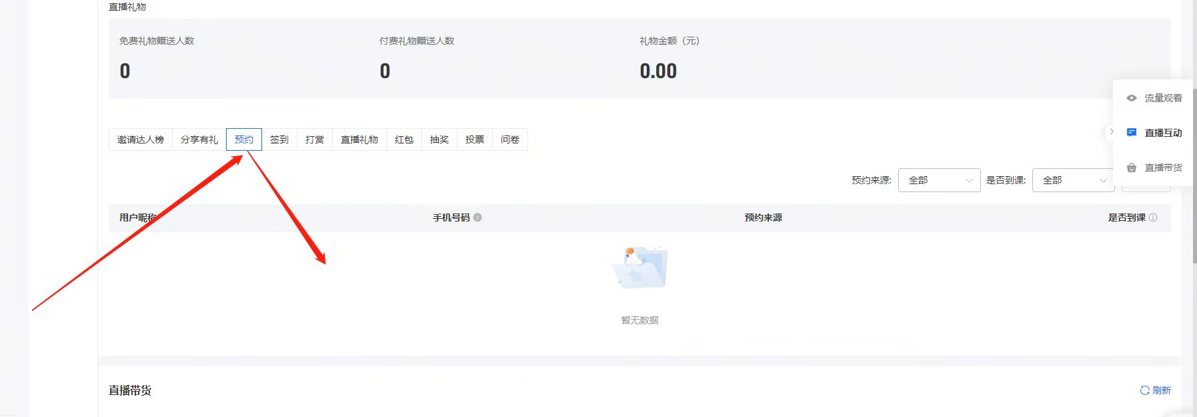Image resolution: width=1197 pixels, height=417 pixels.
Task: Click the 礼物金额（元） statistic label
Action: (670, 41)
